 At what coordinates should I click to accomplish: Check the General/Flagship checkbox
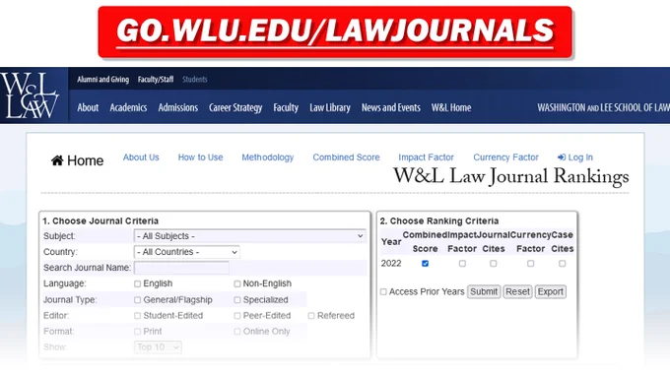[137, 300]
